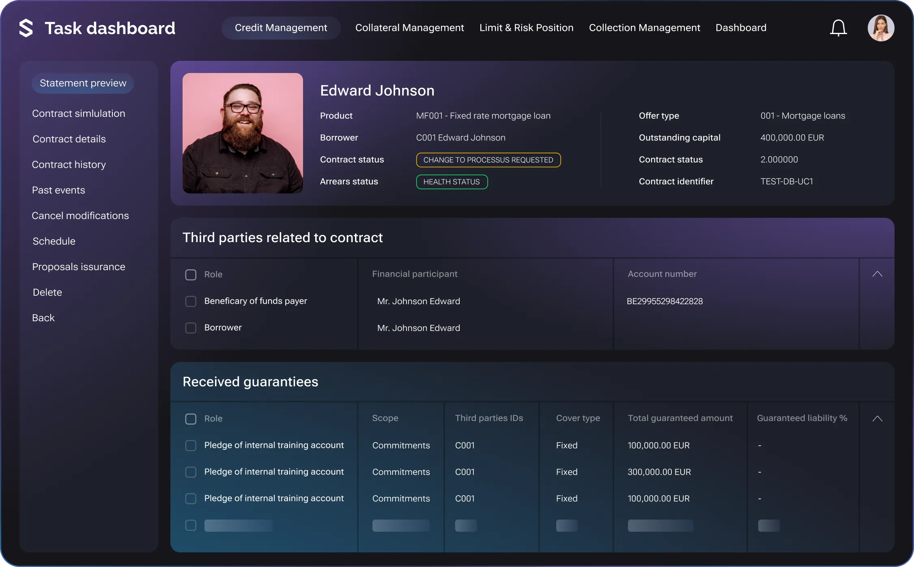The image size is (914, 567).
Task: Tick the Borrower row checkbox
Action: pos(191,328)
